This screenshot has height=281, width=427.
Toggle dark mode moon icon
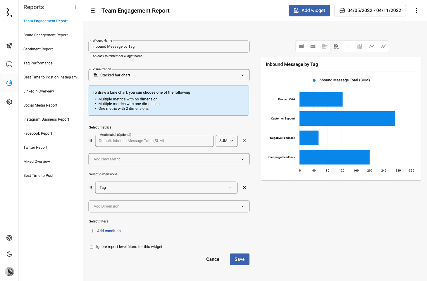pos(9,254)
